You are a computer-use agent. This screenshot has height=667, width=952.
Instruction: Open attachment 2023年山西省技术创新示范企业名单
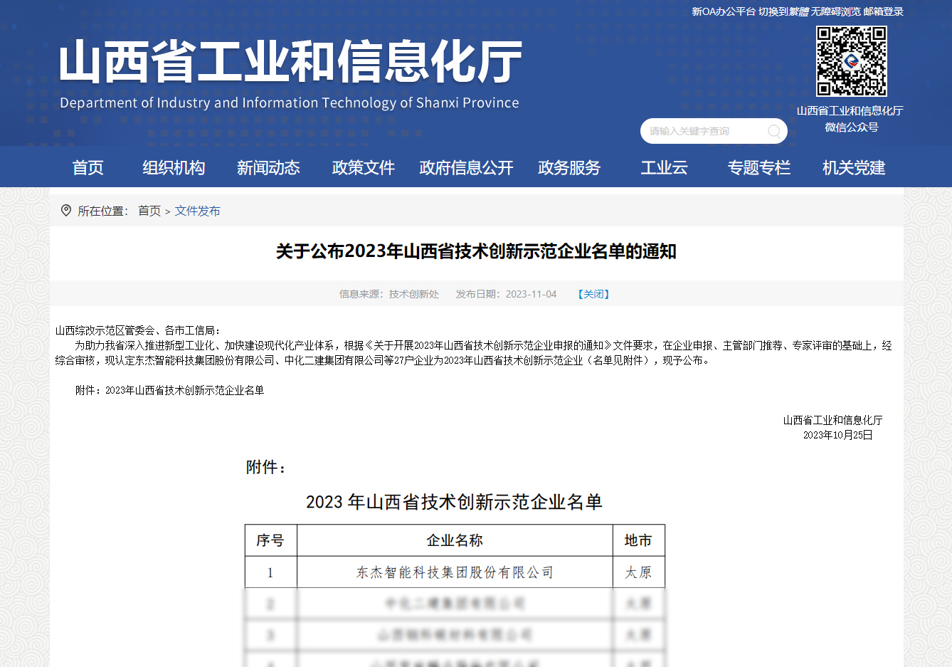tap(184, 391)
